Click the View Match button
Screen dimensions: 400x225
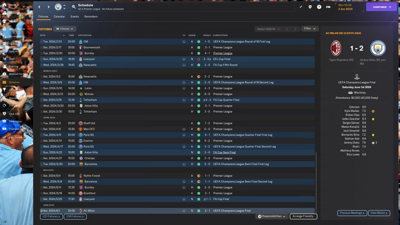click(379, 213)
